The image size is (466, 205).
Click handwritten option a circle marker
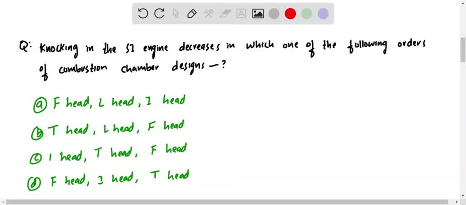pyautogui.click(x=38, y=105)
